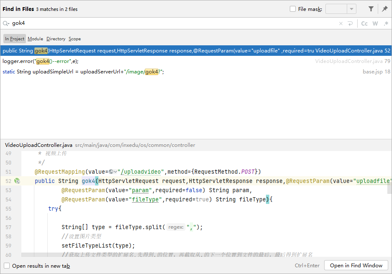392x274 pixels.
Task: Switch to the Directory scope tab
Action: 56,39
